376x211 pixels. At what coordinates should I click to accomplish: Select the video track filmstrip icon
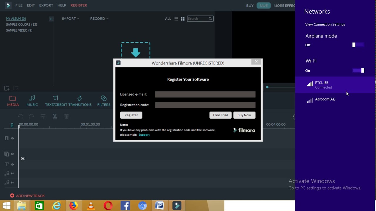pos(6,138)
